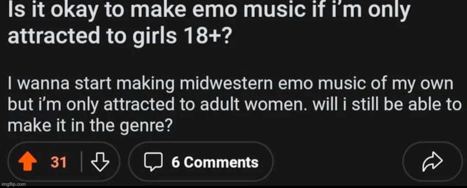This screenshot has width=467, height=188.
Task: Click the vote count showing 31
Action: 59,163
